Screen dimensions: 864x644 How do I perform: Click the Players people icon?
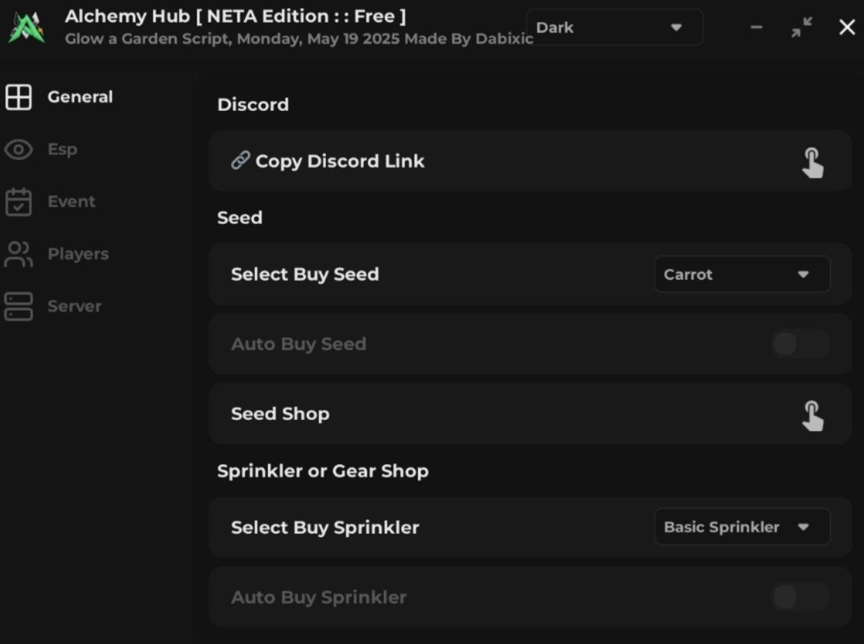pos(19,254)
